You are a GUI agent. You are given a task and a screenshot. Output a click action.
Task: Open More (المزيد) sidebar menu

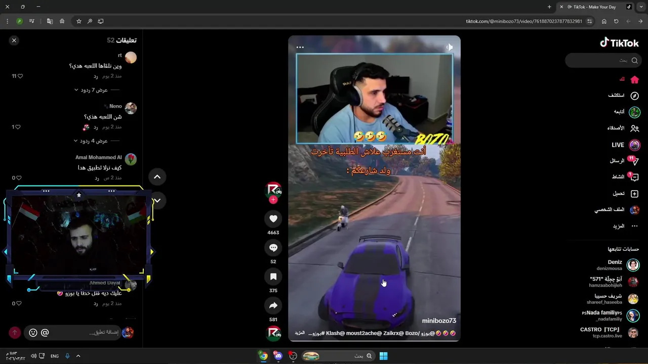[x=625, y=226]
